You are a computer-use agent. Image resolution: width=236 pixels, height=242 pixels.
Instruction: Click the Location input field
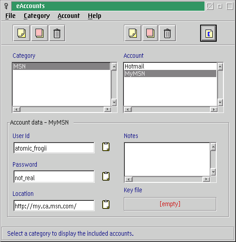[54, 205]
